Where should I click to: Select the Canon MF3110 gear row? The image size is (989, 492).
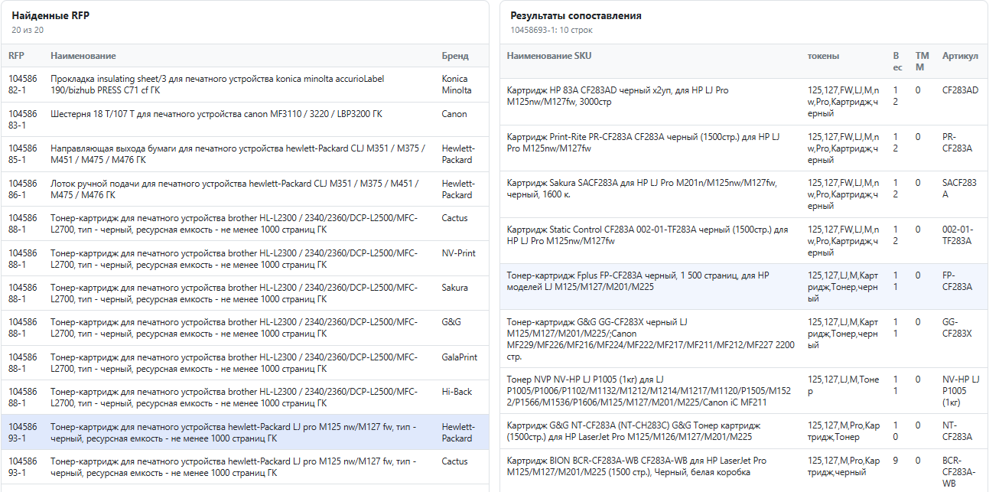[245, 120]
